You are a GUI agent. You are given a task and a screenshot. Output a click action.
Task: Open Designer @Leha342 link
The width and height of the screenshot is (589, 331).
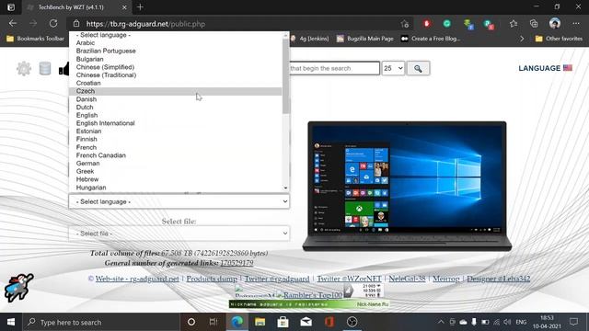coord(499,279)
